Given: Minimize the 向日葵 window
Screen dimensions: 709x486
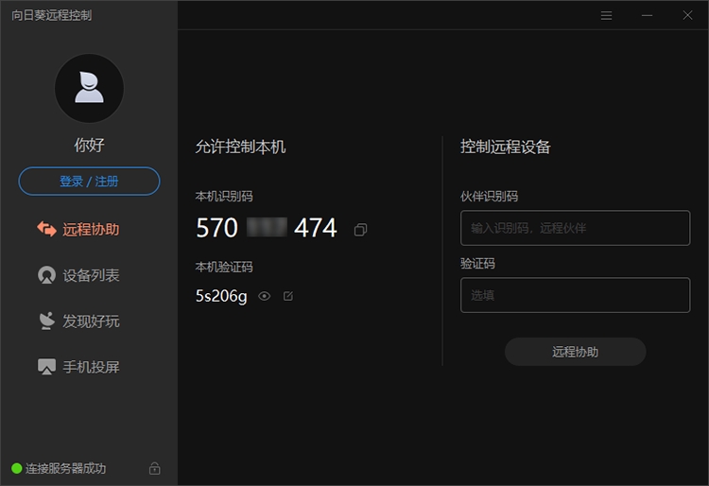Looking at the screenshot, I should pyautogui.click(x=648, y=15).
